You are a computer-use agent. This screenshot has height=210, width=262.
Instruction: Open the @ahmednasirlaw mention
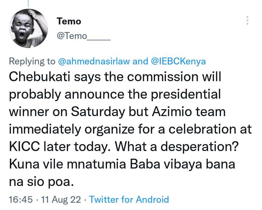94,61
